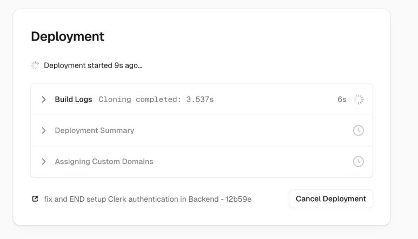The height and width of the screenshot is (239, 418).
Task: Expand the Build Logs chevron
Action: coord(43,99)
